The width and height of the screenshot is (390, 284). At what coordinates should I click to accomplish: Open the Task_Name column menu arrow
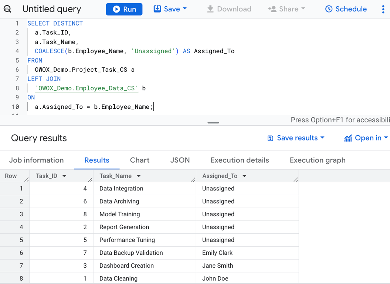(139, 176)
